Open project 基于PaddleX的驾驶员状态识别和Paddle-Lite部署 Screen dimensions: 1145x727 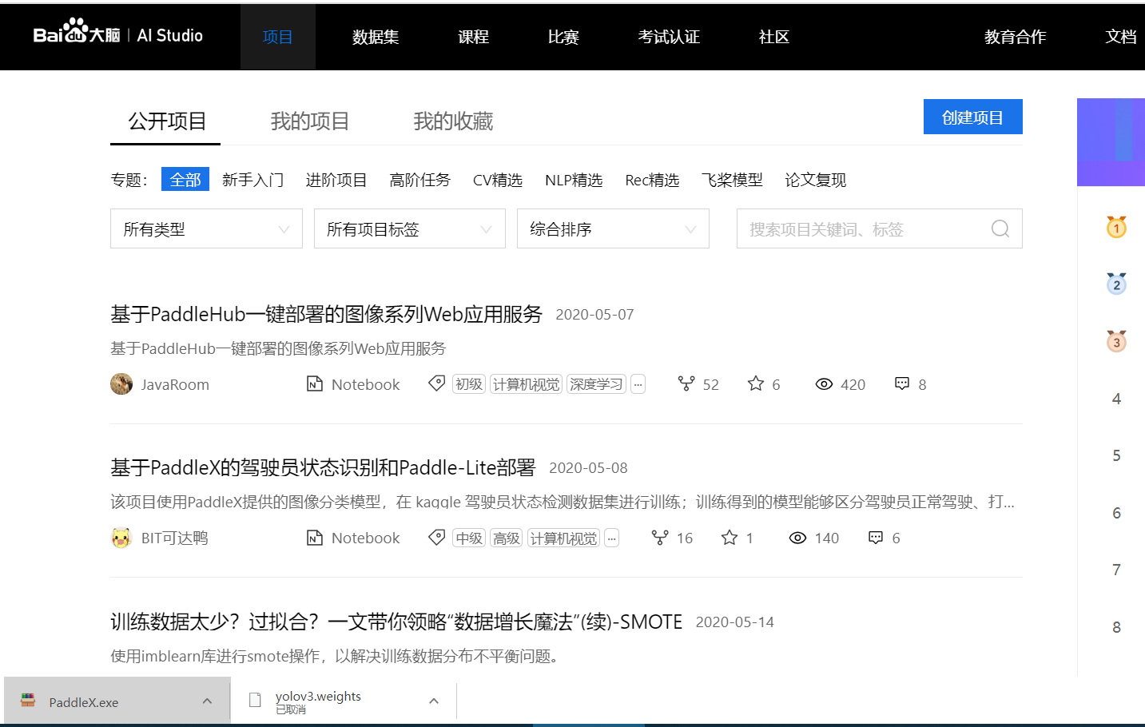coord(323,467)
